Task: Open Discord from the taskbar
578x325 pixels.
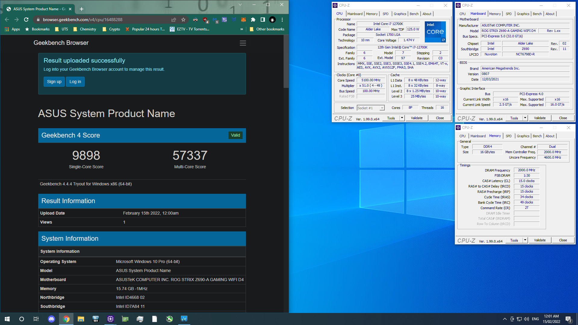Action: 51,319
